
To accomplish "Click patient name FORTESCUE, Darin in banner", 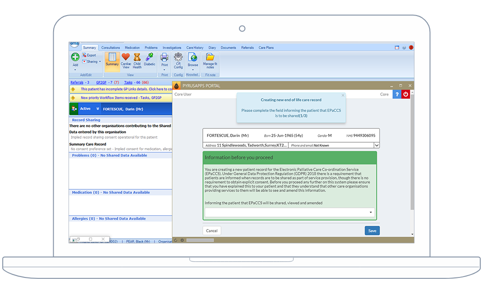I will point(123,109).
